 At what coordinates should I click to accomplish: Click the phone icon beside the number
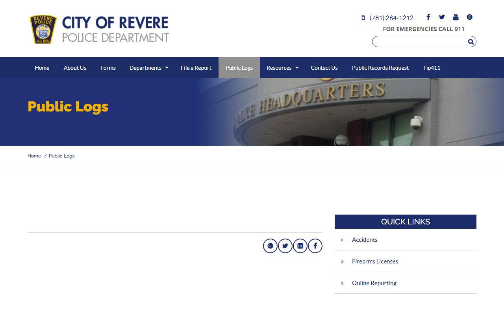(363, 18)
